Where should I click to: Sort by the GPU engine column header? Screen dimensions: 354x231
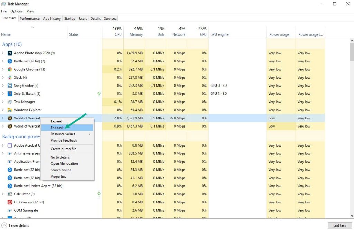click(237, 31)
